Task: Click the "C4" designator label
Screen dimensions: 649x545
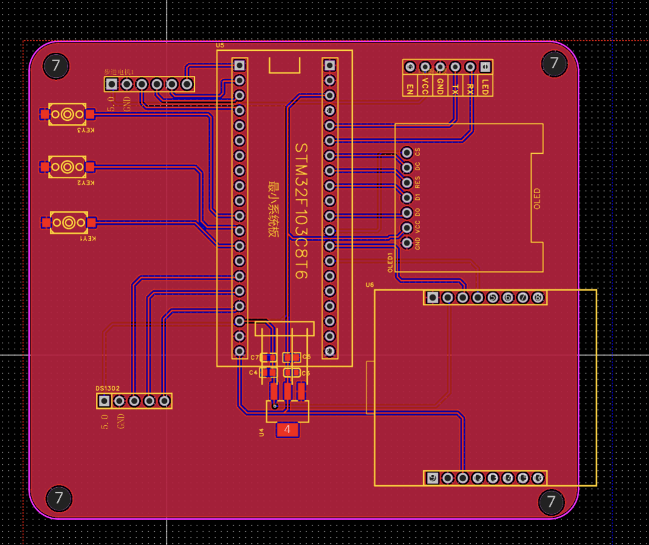Action: pyautogui.click(x=253, y=372)
